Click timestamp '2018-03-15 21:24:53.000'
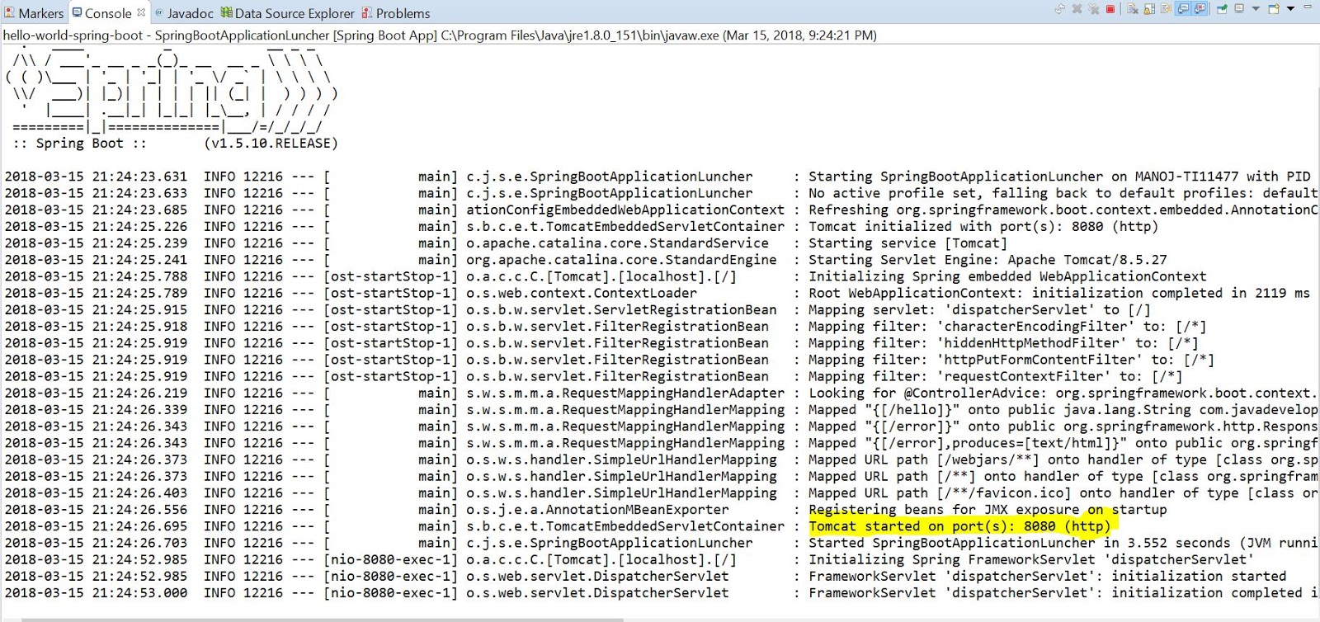The image size is (1320, 622). point(96,592)
